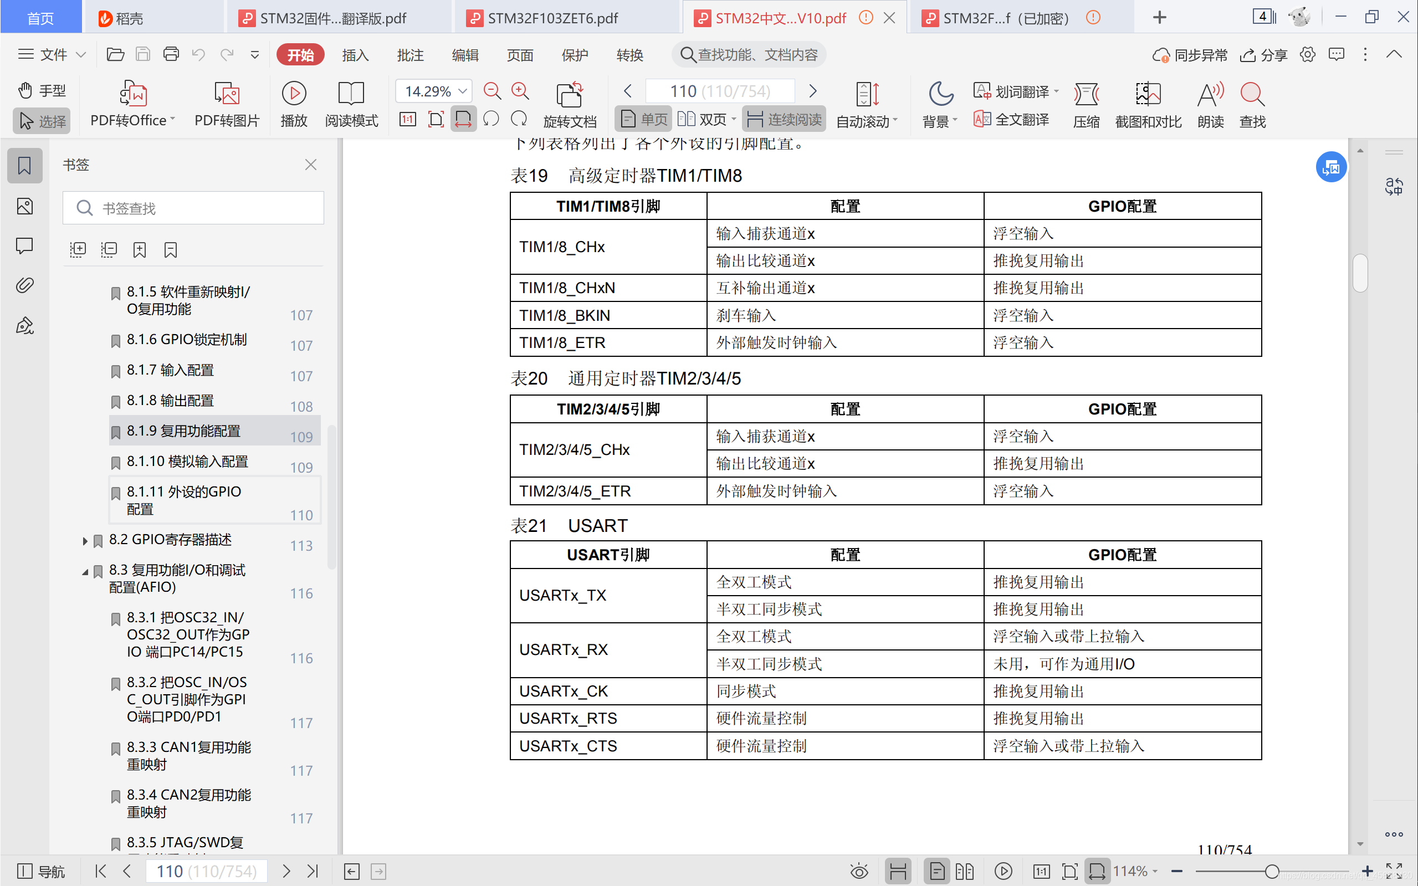The image size is (1418, 886).
Task: Close the bookmarks panel
Action: (310, 165)
